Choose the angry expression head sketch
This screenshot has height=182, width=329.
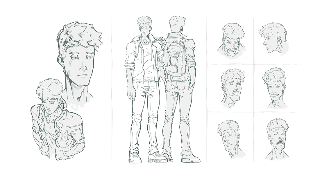(x=231, y=40)
